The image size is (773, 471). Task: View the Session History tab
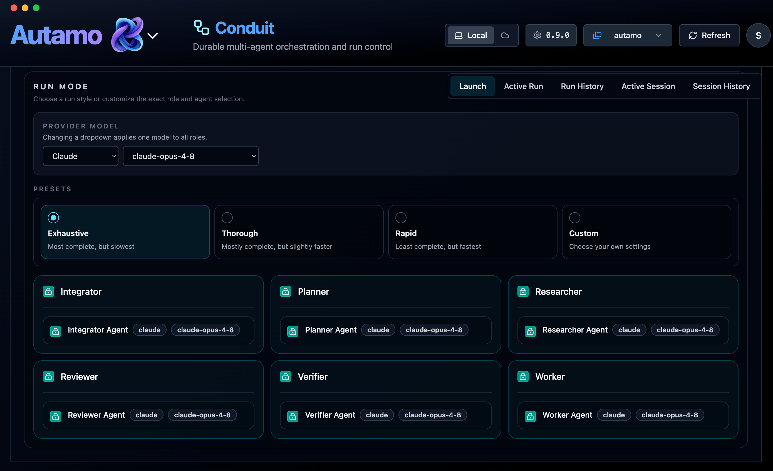click(721, 86)
